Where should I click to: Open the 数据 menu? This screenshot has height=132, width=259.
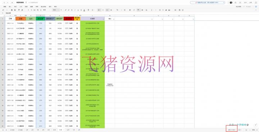(26, 6)
